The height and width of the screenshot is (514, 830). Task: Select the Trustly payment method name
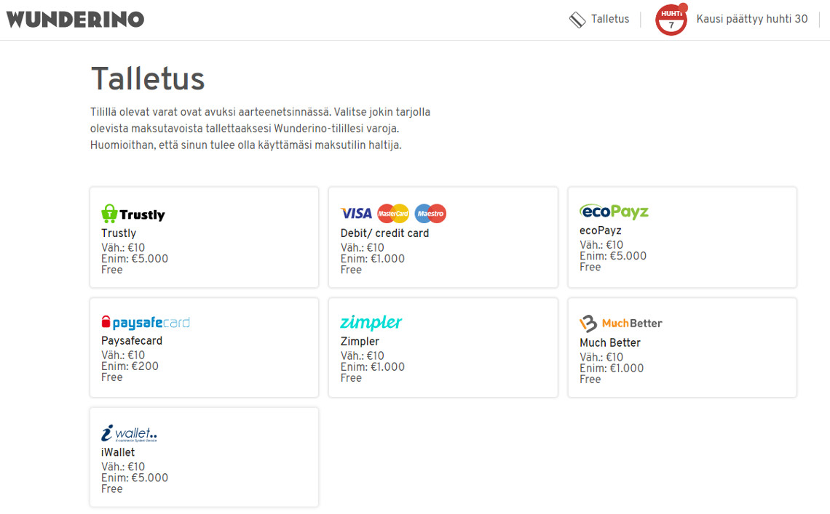point(119,233)
